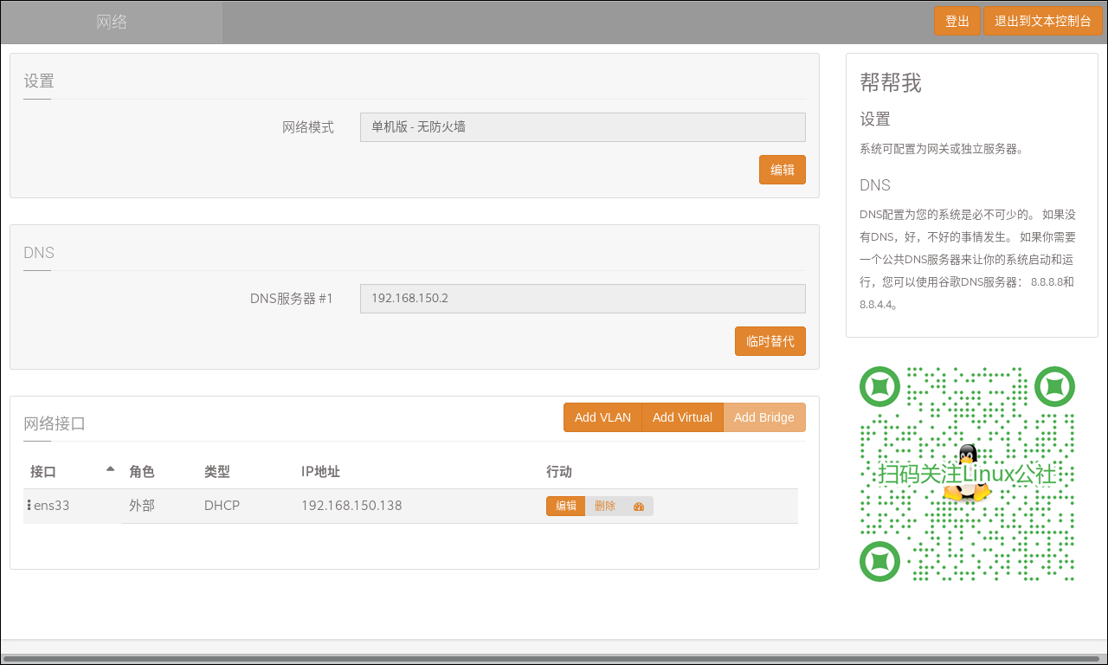
Task: Click the Add VLAN button
Action: point(602,417)
